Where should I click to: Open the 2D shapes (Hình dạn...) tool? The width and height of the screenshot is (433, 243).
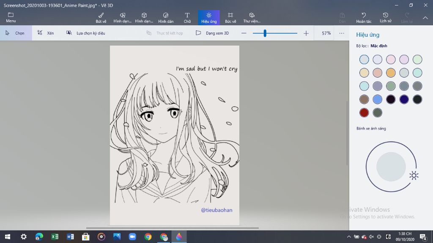pyautogui.click(x=122, y=18)
